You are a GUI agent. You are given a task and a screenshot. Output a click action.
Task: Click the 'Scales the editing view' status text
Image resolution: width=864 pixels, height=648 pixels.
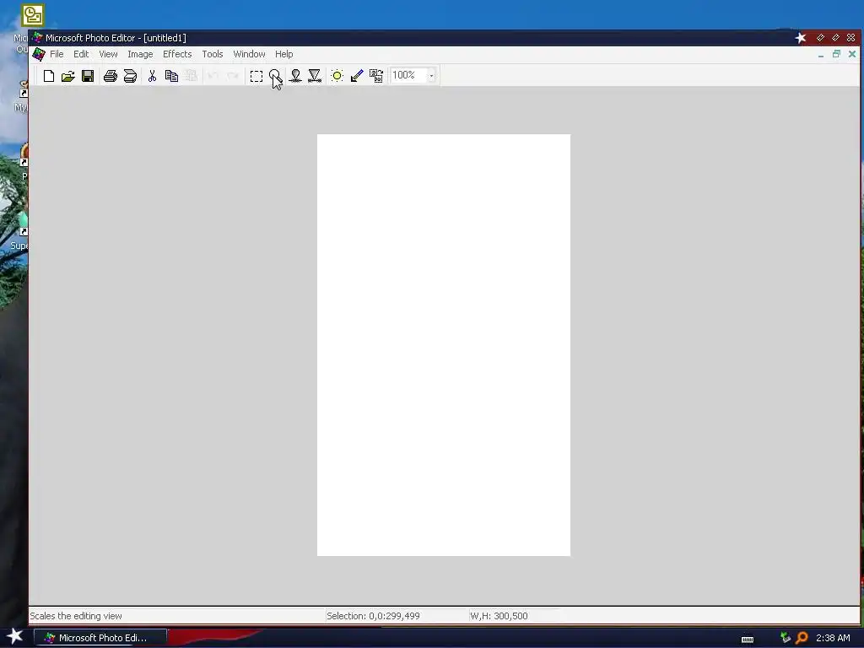pyautogui.click(x=76, y=616)
